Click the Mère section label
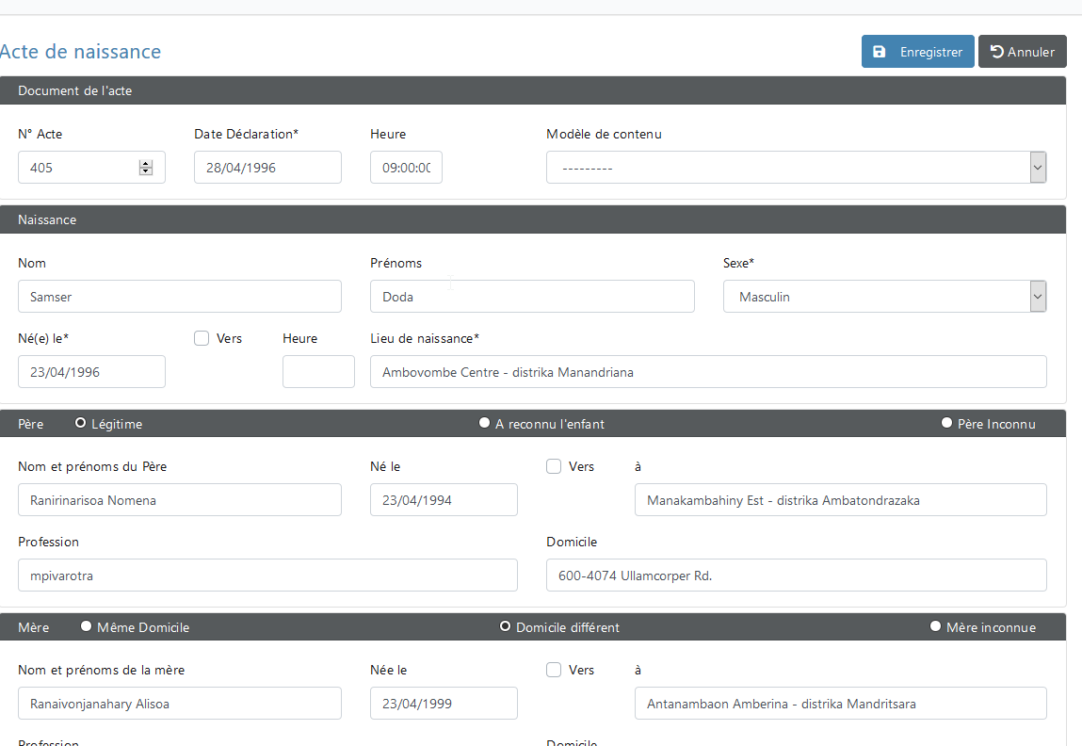The image size is (1082, 746). coord(33,627)
